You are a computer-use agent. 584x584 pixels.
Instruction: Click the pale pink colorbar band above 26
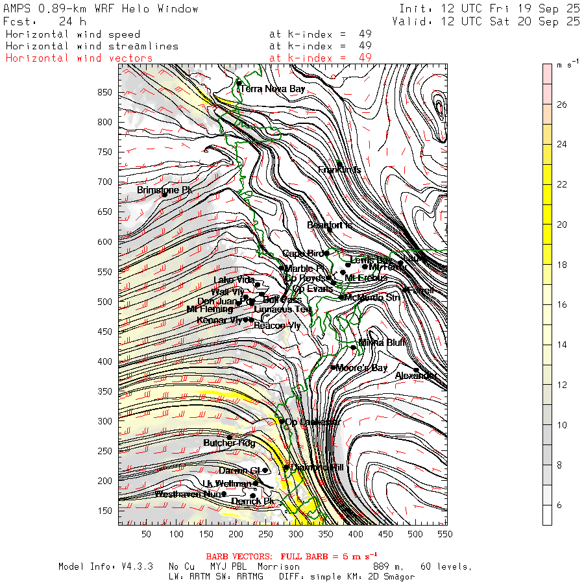547,84
